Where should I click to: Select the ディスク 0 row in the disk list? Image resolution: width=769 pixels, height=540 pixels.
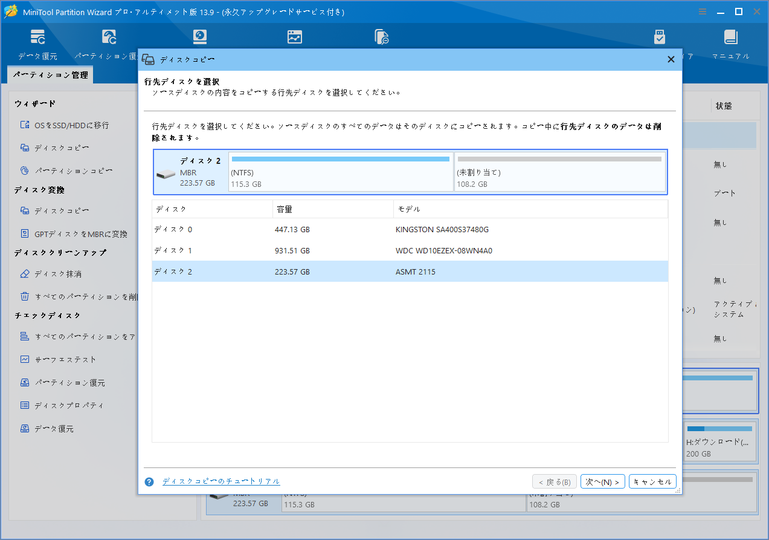pyautogui.click(x=410, y=230)
